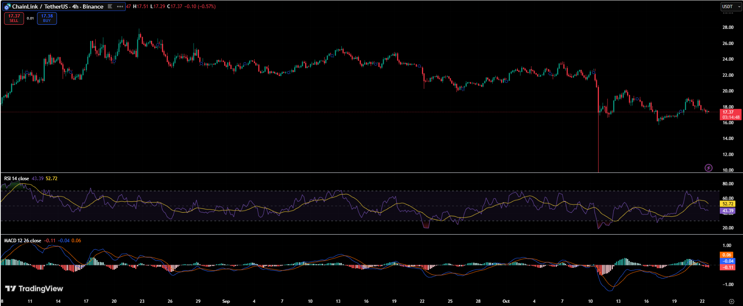
Task: Click the Sep marker on time axis
Action: coord(226,301)
